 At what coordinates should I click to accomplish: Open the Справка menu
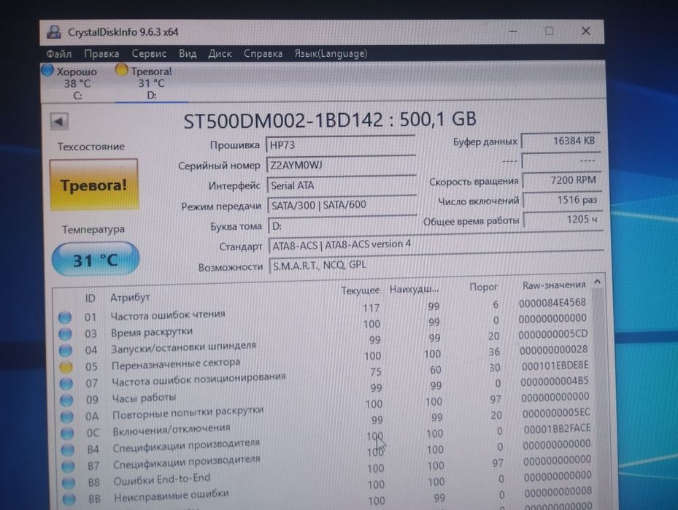click(x=263, y=53)
